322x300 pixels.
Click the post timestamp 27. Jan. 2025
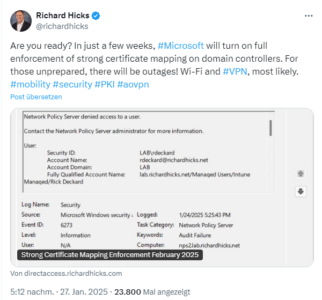coord(82,292)
